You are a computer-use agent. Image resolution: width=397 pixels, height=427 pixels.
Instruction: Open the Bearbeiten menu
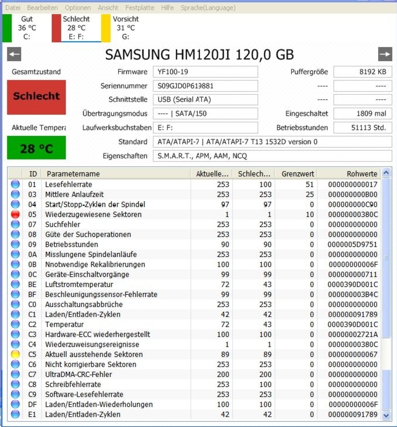point(42,8)
